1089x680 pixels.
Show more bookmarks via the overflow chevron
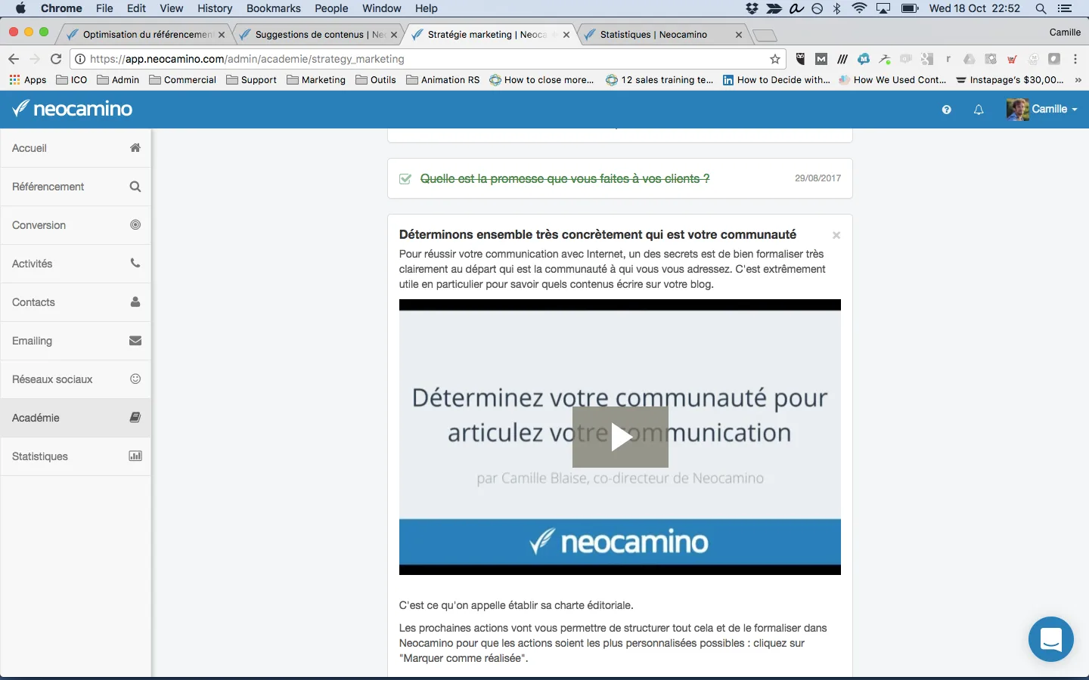pyautogui.click(x=1078, y=79)
